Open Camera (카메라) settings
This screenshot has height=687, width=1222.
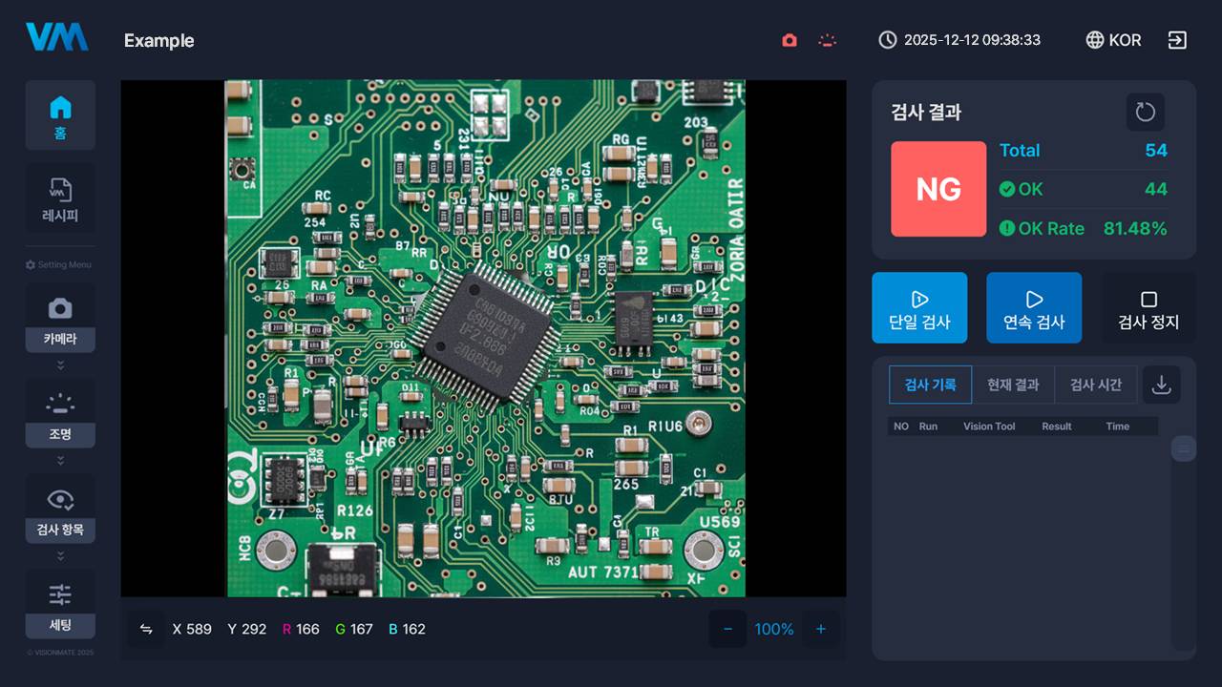pyautogui.click(x=60, y=319)
